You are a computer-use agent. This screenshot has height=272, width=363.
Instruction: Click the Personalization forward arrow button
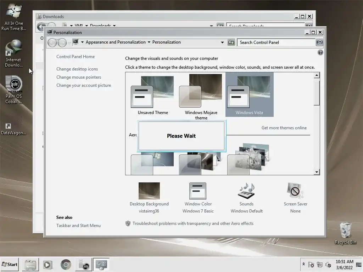click(62, 42)
